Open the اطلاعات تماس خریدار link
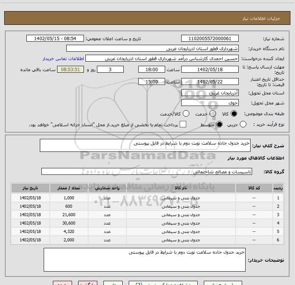The image size is (295, 285). click(x=63, y=59)
